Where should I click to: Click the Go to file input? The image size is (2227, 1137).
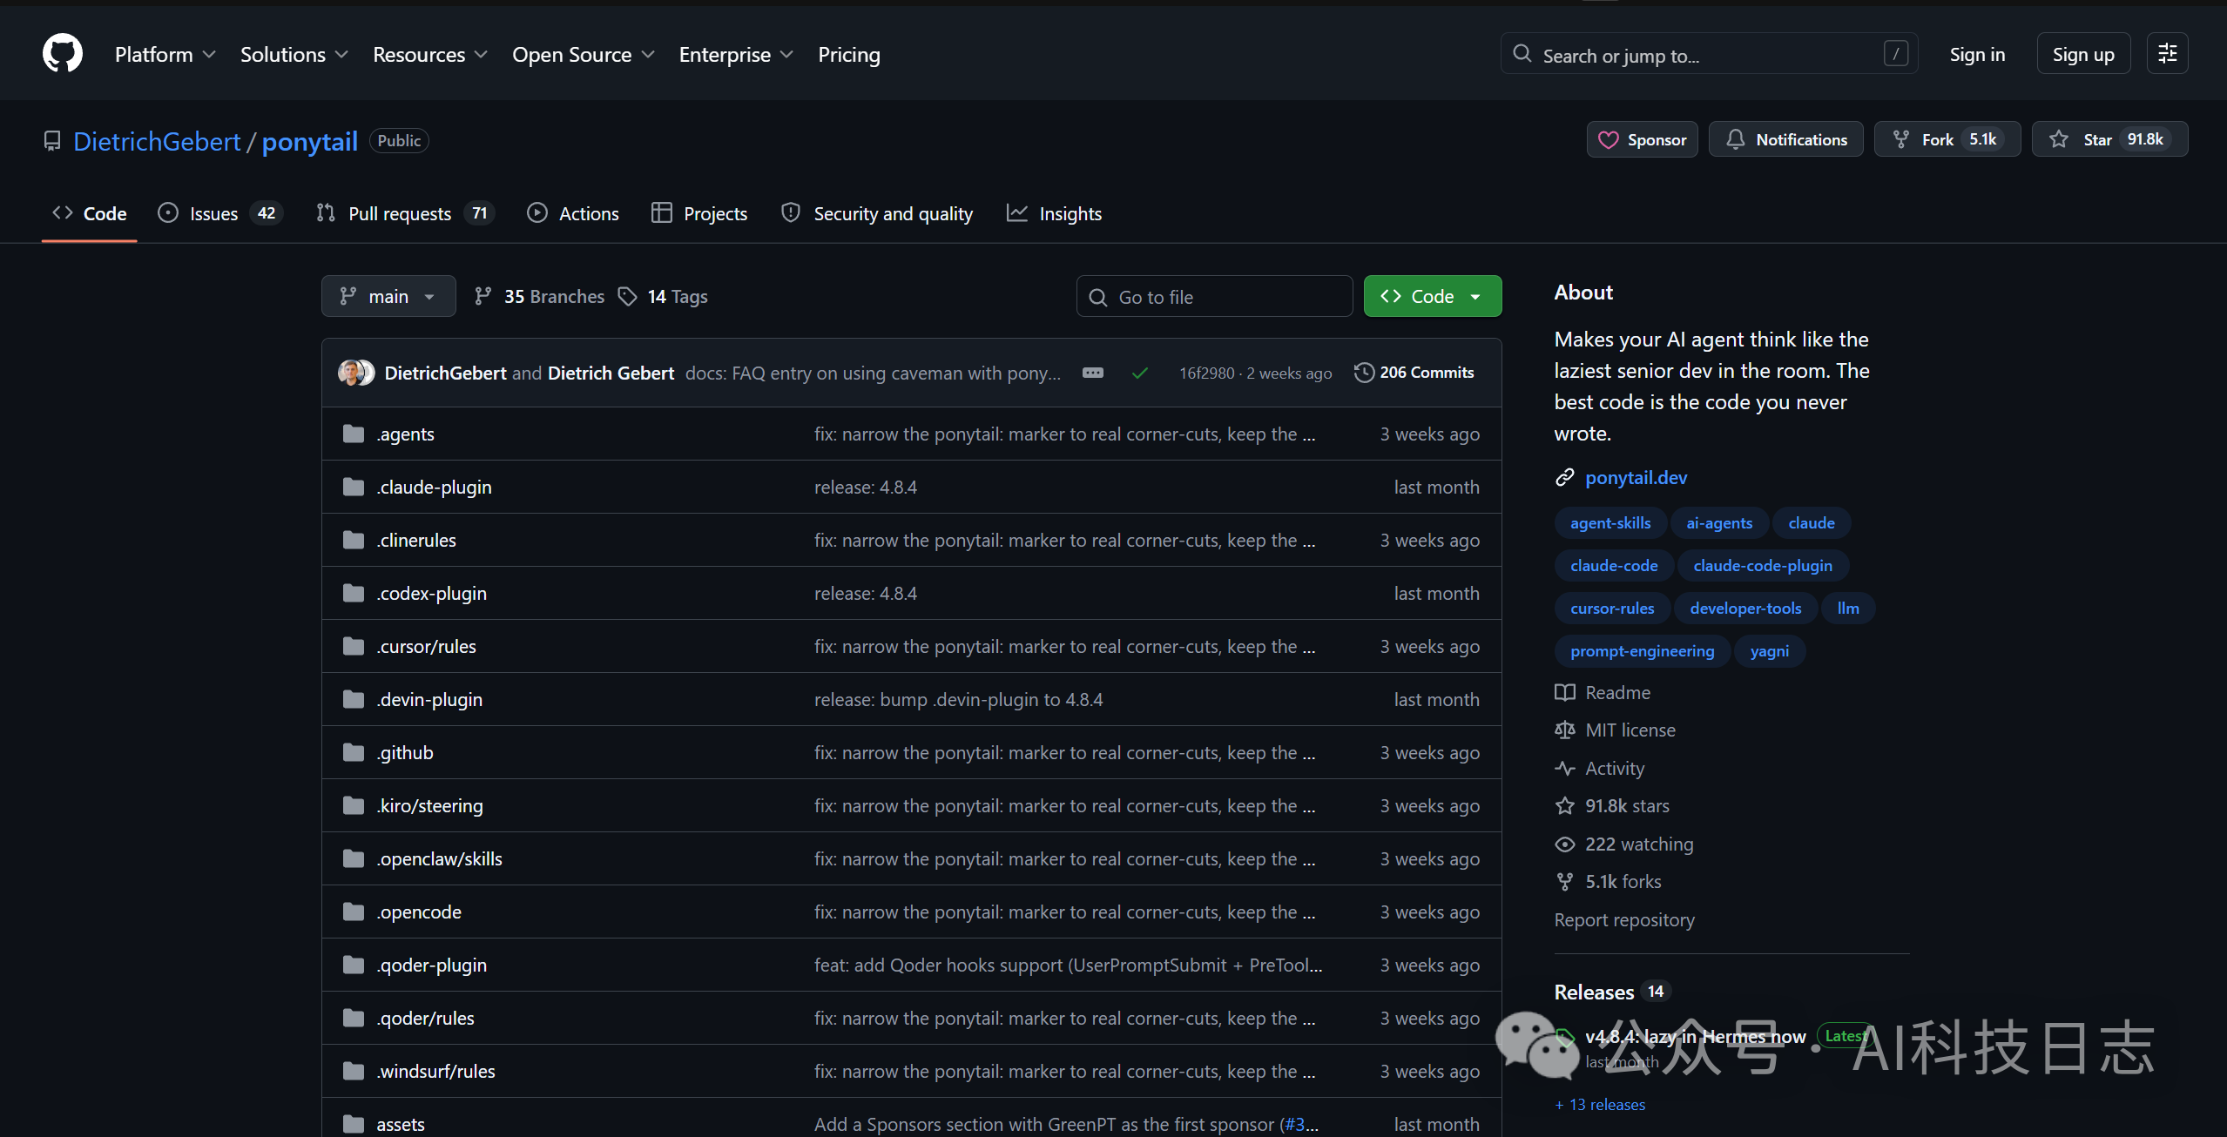tap(1214, 297)
